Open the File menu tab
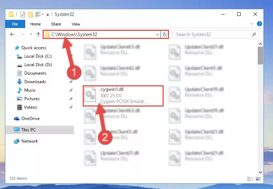273x189 pixels. (x=15, y=24)
